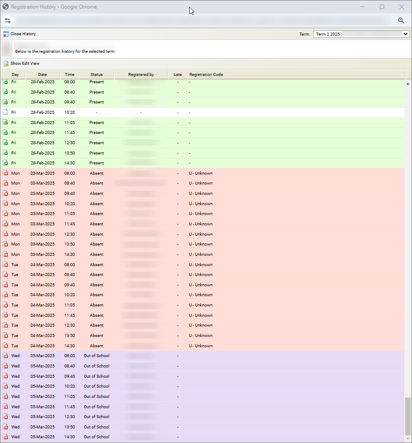
Task: Open the Term 2 2025 dropdown
Action: click(x=361, y=34)
